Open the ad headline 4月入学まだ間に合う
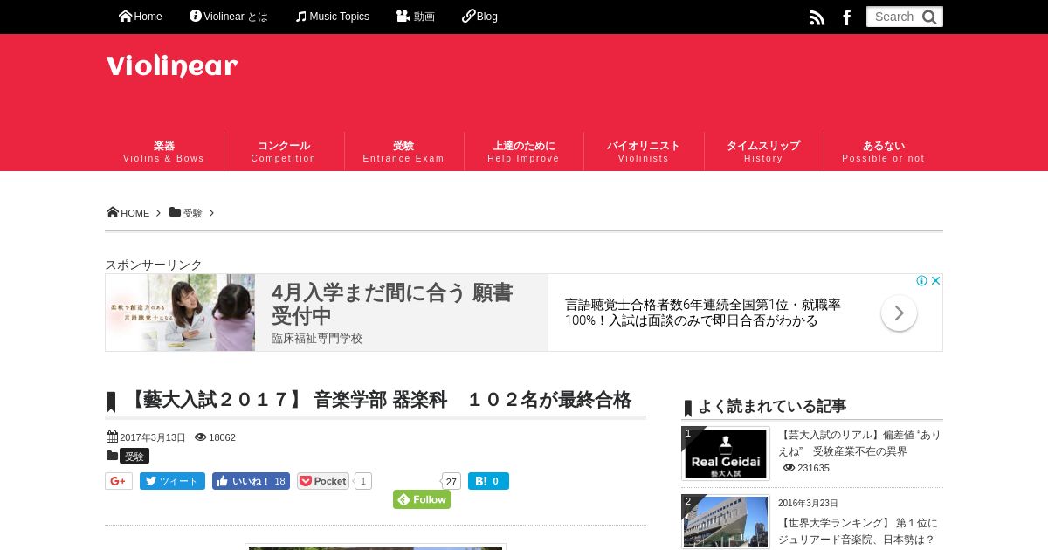The width and height of the screenshot is (1048, 550). [392, 303]
